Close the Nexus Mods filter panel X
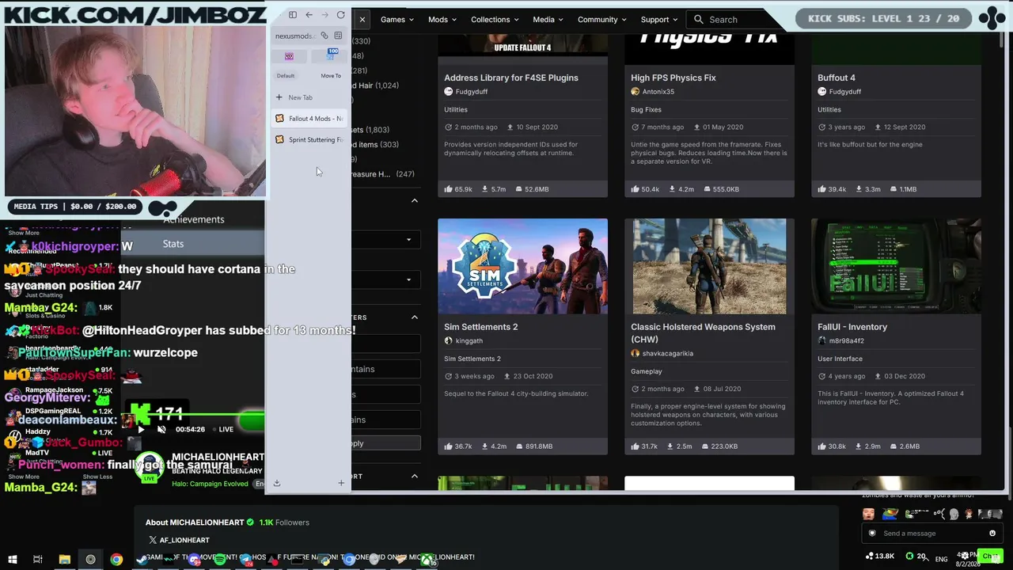1013x570 pixels. pyautogui.click(x=362, y=19)
